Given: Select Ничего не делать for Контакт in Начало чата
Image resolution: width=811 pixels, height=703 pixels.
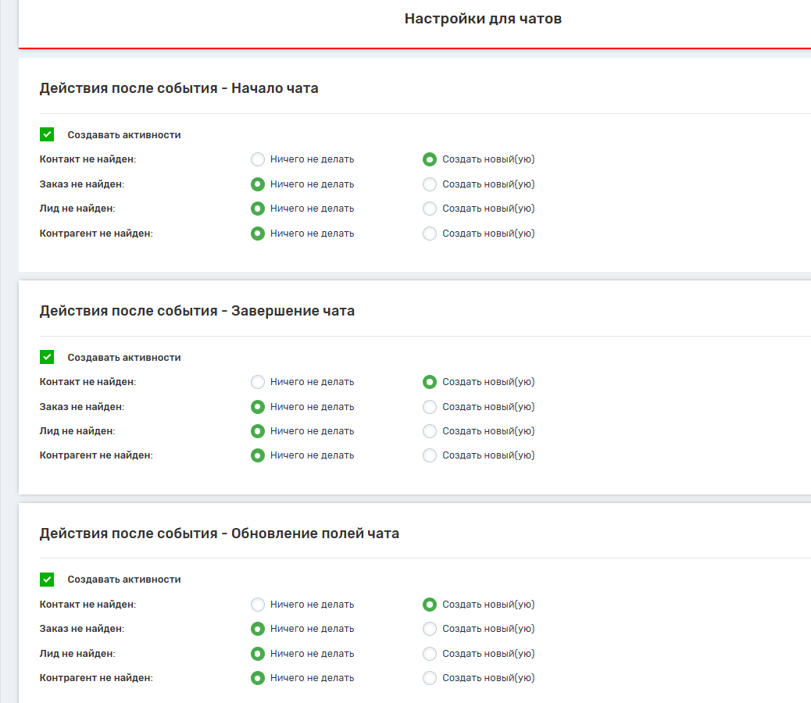Looking at the screenshot, I should click(x=258, y=159).
